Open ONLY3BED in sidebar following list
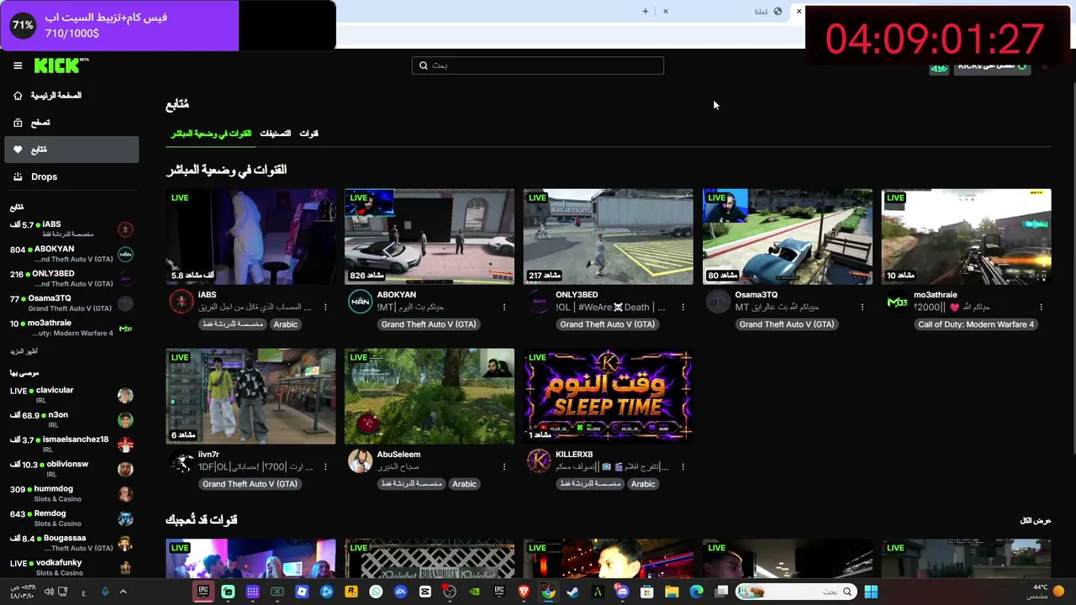This screenshot has height=605, width=1076. pyautogui.click(x=71, y=278)
